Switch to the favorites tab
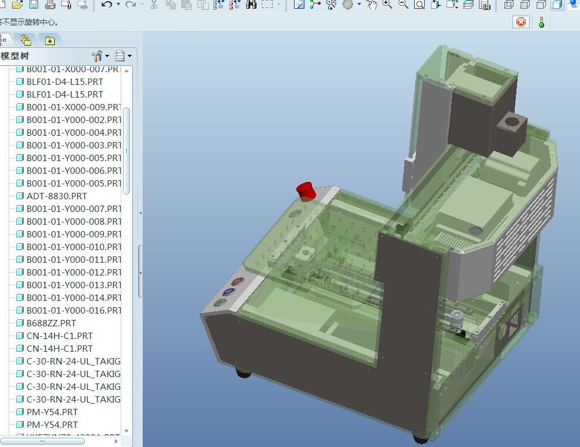Image resolution: width=580 pixels, height=447 pixels. 50,40
